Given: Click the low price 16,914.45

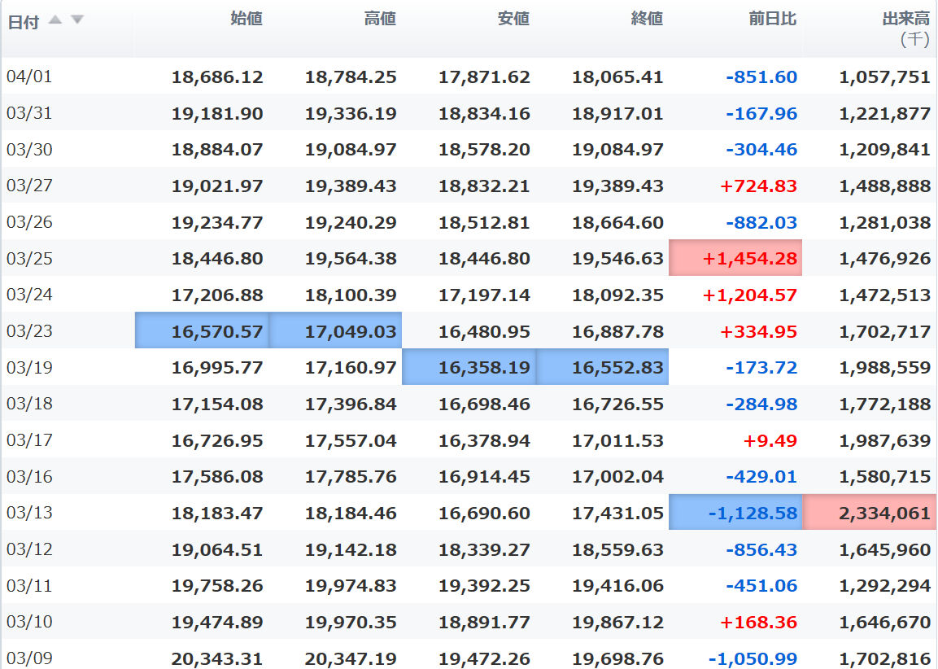Looking at the screenshot, I should click(x=484, y=477).
